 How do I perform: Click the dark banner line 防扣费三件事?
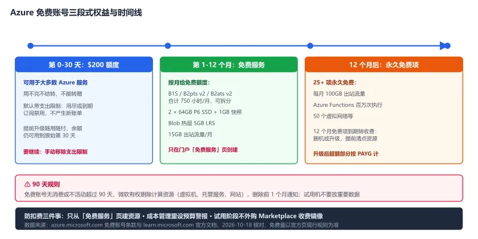(173, 216)
